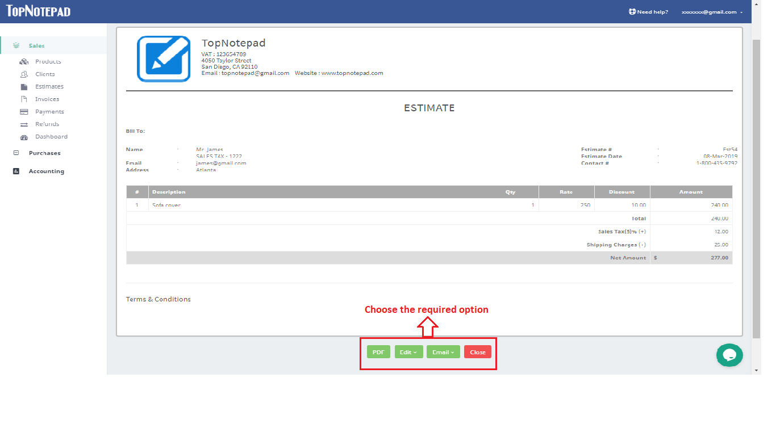This screenshot has height=436, width=776.
Task: Open the account email dropdown menu
Action: coord(712,12)
